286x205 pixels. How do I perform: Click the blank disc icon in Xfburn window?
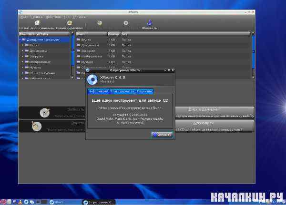(37, 126)
